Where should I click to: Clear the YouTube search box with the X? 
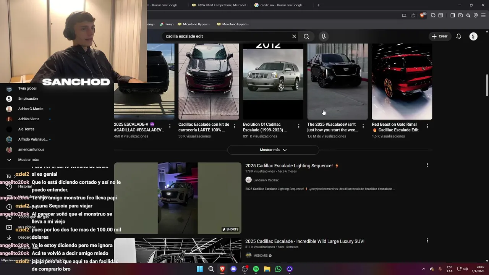294,36
